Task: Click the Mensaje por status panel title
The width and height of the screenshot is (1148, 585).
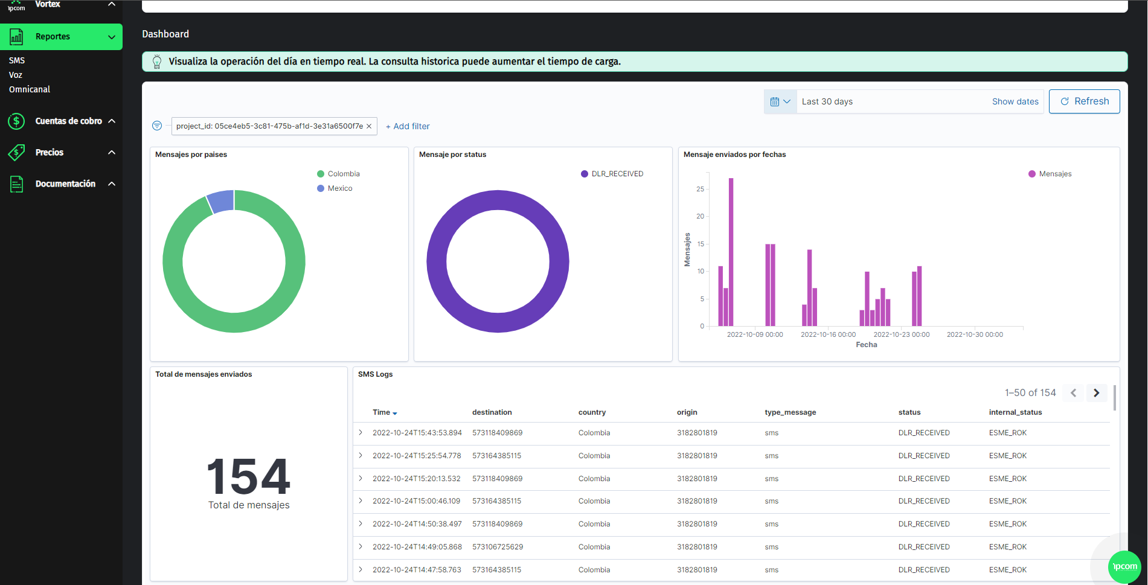Action: 452,155
